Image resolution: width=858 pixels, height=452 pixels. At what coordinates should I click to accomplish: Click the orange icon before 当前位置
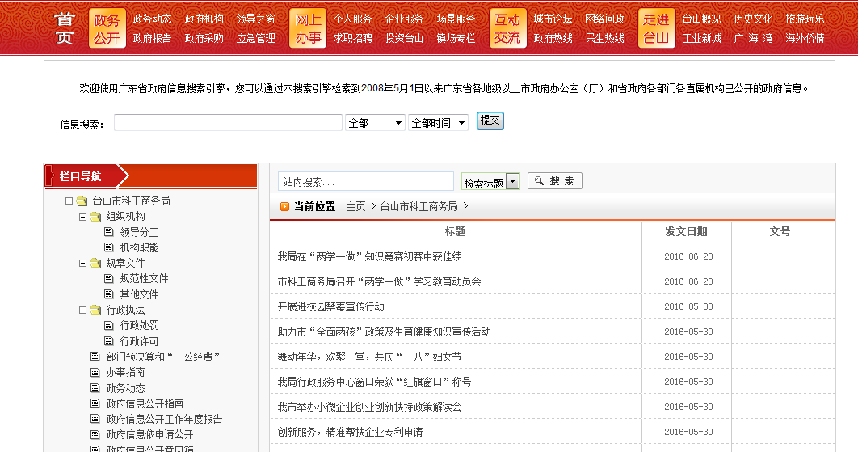(284, 206)
